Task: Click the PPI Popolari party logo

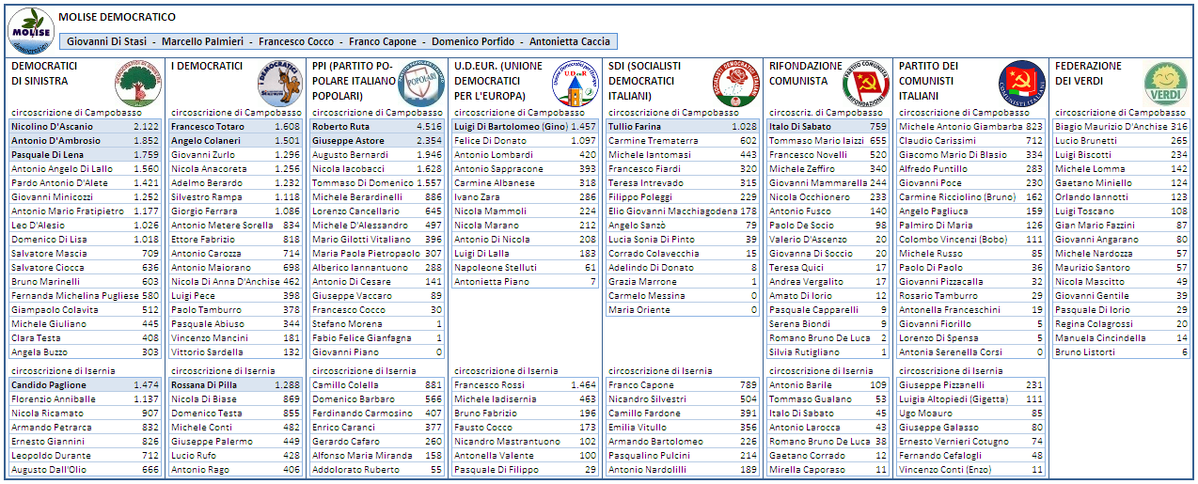Action: tap(420, 84)
